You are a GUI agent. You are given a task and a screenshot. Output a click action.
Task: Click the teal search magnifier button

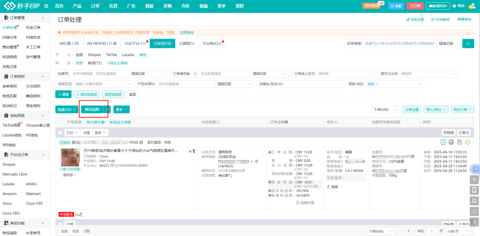[468, 44]
